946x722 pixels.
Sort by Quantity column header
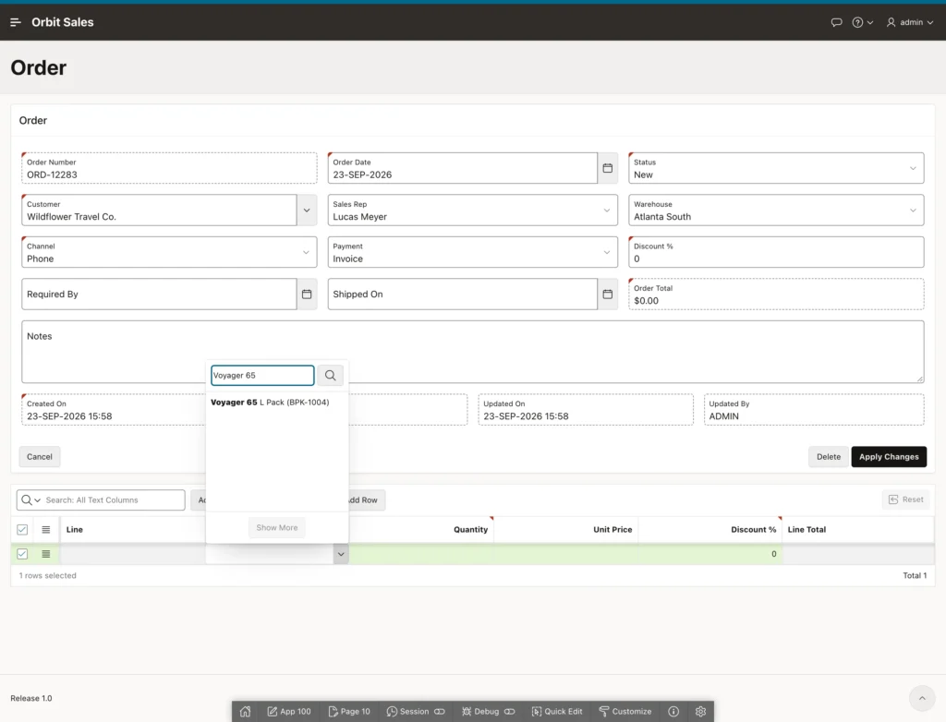470,530
